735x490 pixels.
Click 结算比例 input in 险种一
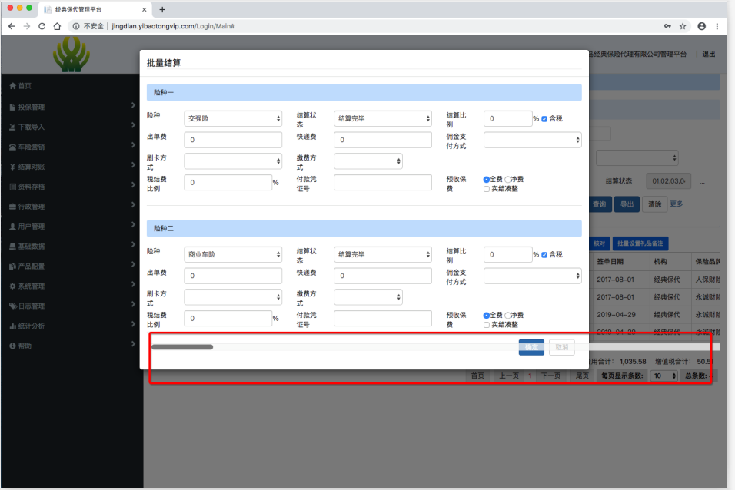pyautogui.click(x=508, y=118)
